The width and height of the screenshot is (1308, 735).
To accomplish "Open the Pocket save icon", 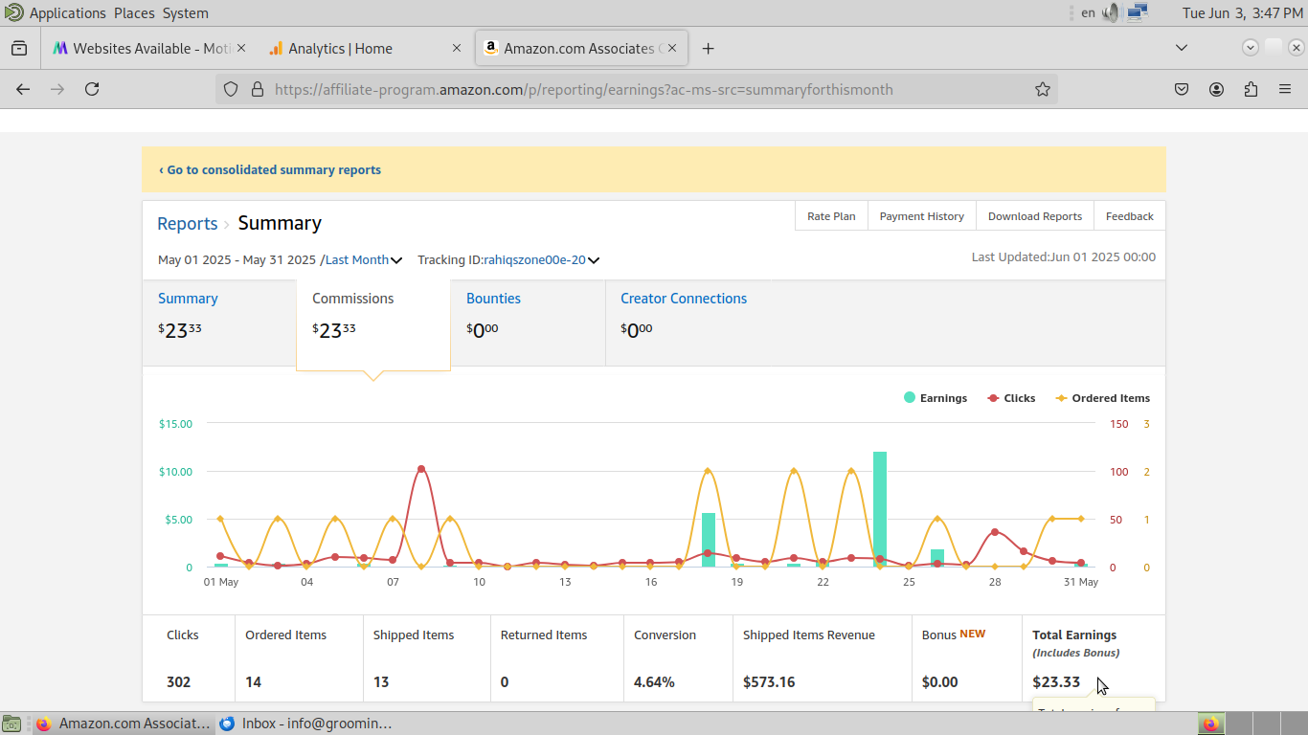I will (x=1182, y=89).
